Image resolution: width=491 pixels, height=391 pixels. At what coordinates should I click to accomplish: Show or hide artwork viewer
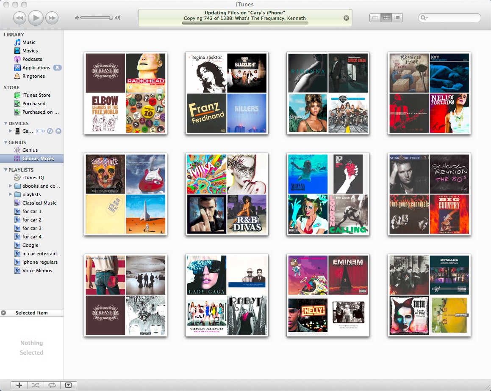[68, 386]
